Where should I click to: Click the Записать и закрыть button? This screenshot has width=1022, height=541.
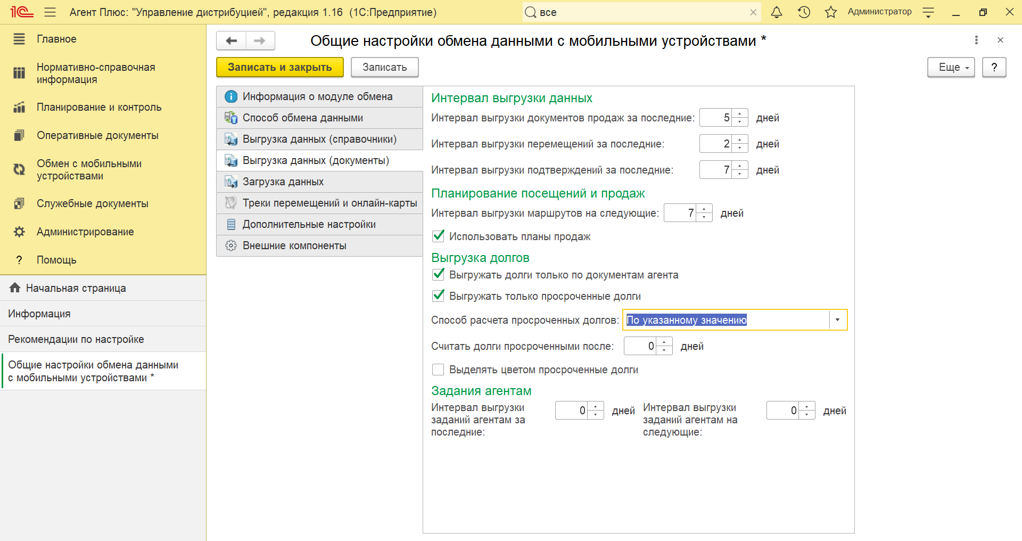pos(279,68)
